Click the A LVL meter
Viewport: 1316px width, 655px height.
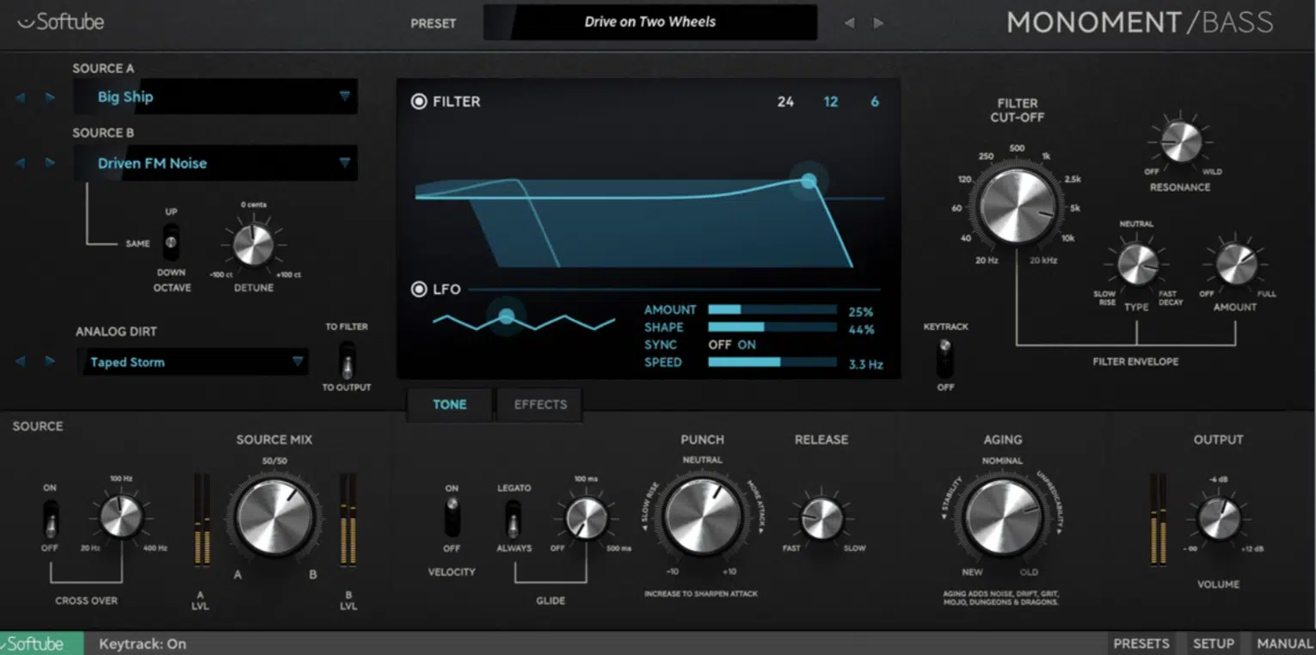[x=202, y=519]
